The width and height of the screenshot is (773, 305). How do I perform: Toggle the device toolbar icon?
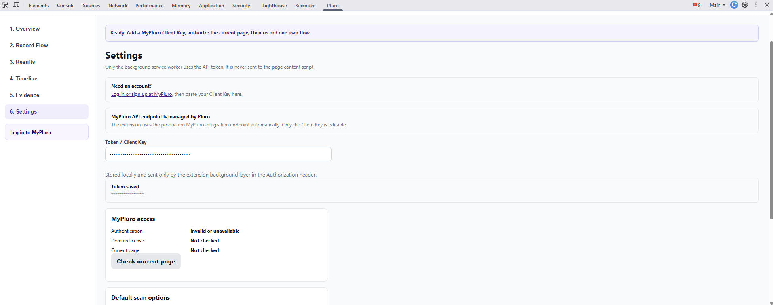17,5
